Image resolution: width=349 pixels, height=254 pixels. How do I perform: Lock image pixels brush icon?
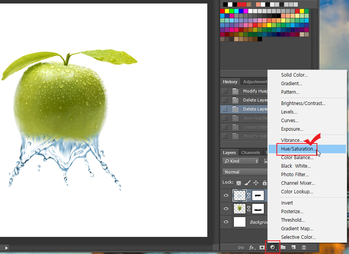tap(247, 182)
